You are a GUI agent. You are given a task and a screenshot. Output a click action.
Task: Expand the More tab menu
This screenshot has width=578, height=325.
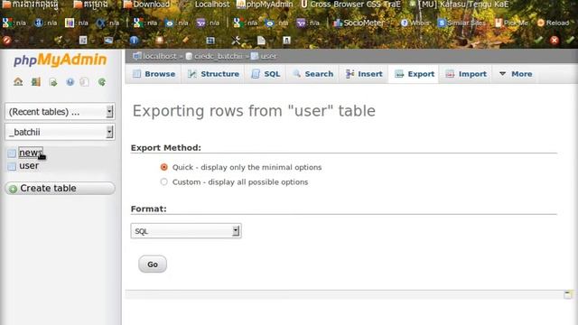tap(516, 74)
